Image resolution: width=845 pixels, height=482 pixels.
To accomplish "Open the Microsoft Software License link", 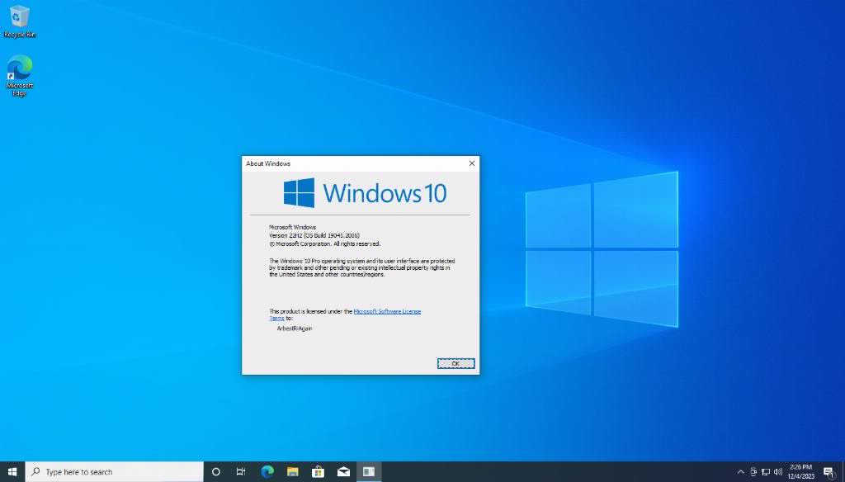I will tap(387, 311).
